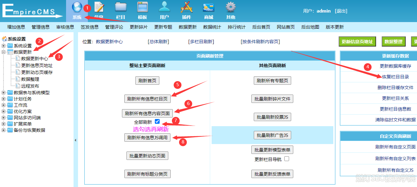
Task: Open 管理信息 in the shortcut menu
Action: pos(41,27)
